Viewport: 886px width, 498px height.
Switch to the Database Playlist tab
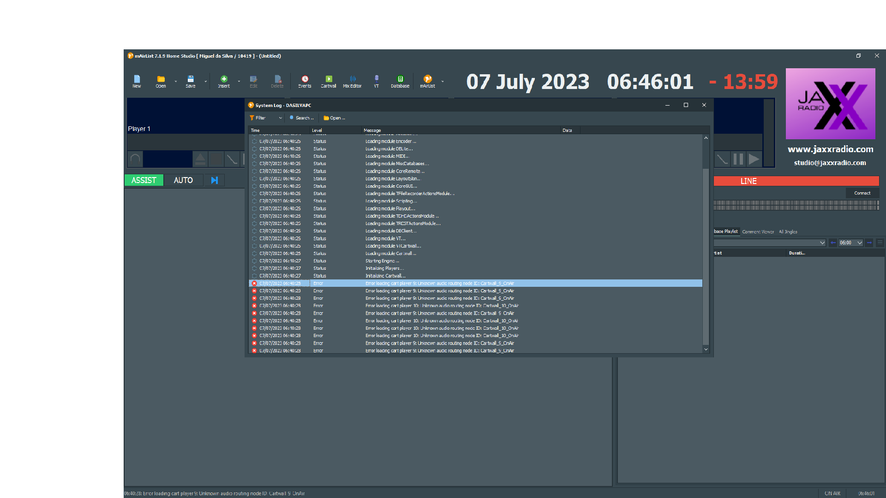click(x=726, y=231)
